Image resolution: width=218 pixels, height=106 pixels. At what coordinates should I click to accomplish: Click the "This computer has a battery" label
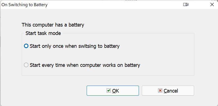[x=53, y=25]
